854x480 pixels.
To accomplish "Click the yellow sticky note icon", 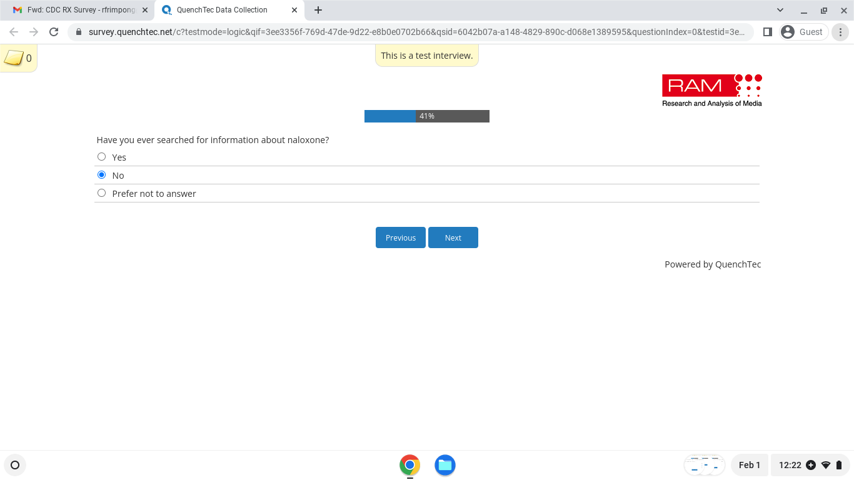I will coord(14,58).
